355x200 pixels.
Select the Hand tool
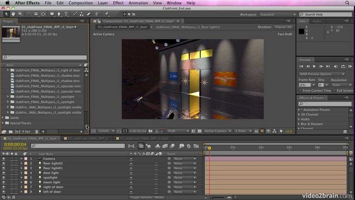point(13,14)
